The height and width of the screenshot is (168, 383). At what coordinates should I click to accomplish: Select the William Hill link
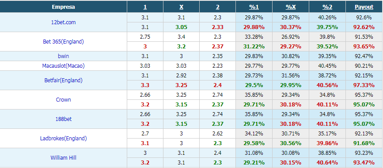(63, 157)
